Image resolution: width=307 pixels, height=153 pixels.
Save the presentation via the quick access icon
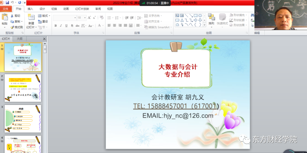pos(7,3)
